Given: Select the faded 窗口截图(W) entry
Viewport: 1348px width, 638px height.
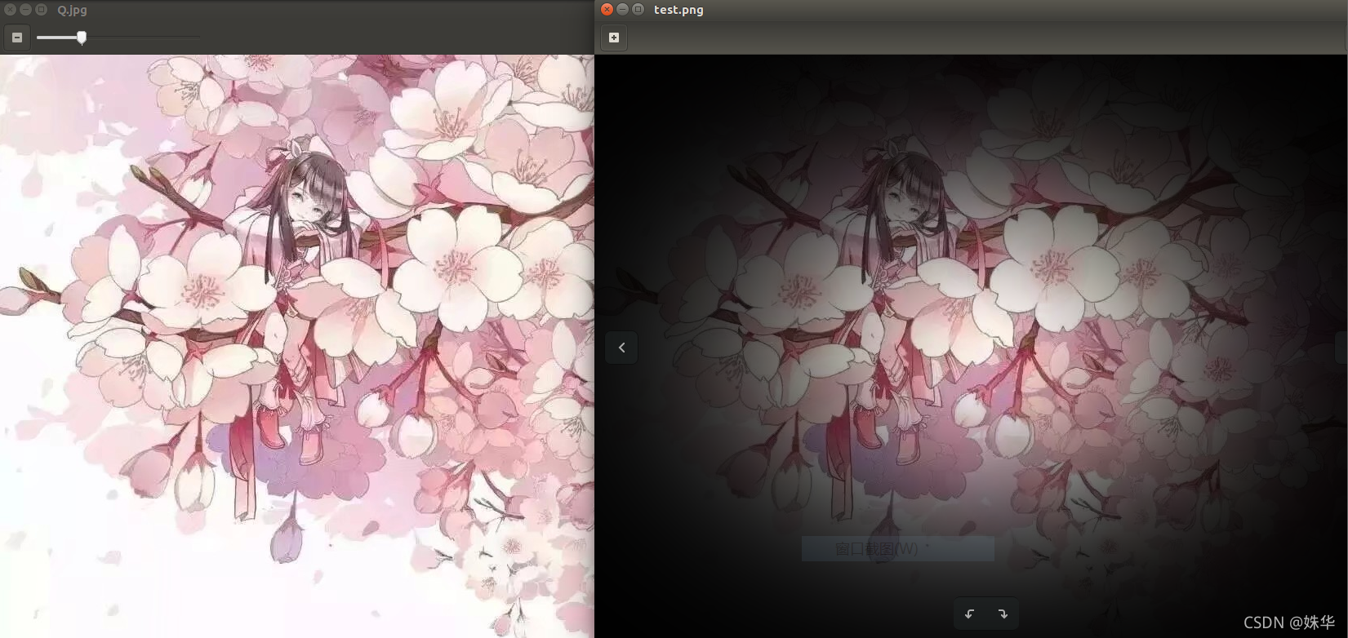Looking at the screenshot, I should point(897,549).
